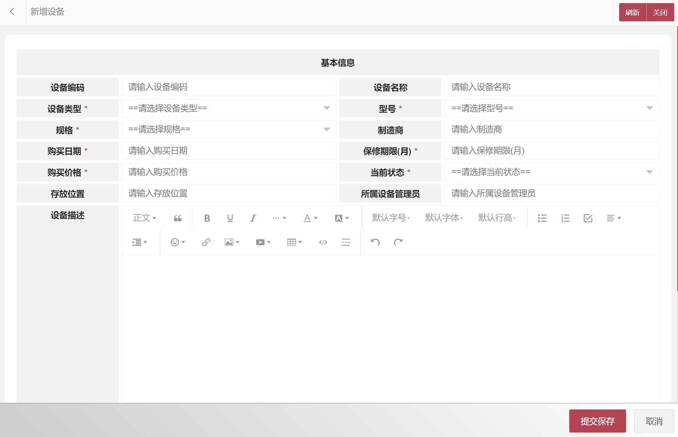Viewport: 678px width, 437px height.
Task: Insert a divider line
Action: pos(346,242)
